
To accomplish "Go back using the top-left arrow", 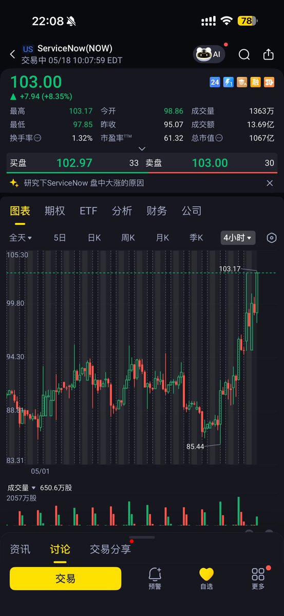I will point(13,54).
